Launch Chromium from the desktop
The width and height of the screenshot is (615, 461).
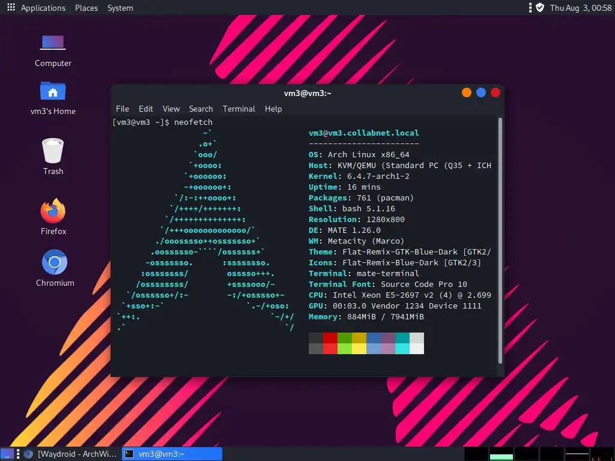(55, 268)
